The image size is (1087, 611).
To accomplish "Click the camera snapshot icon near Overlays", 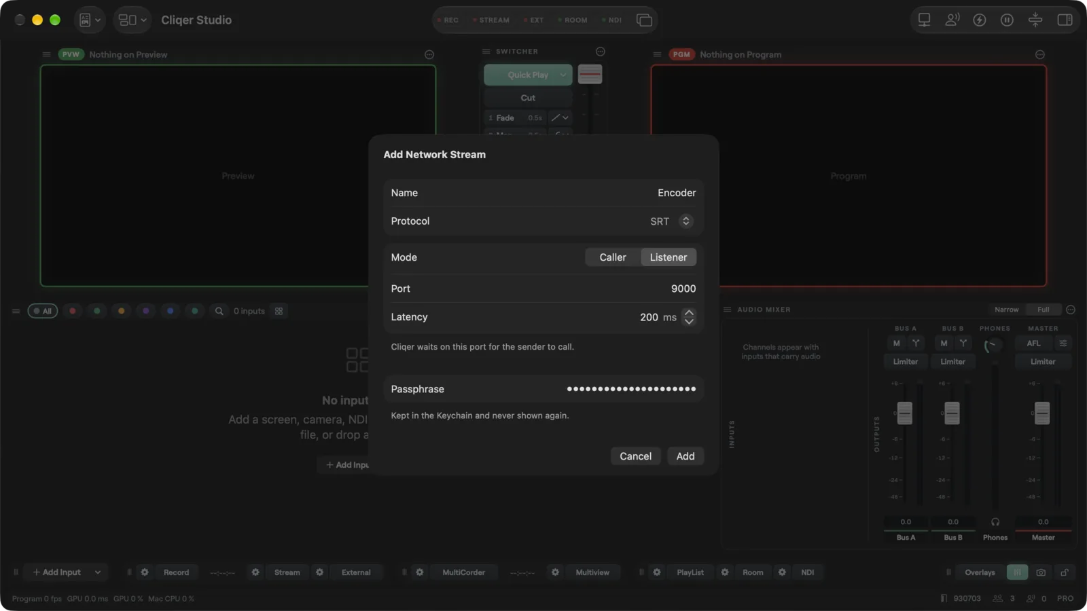I will (1041, 572).
